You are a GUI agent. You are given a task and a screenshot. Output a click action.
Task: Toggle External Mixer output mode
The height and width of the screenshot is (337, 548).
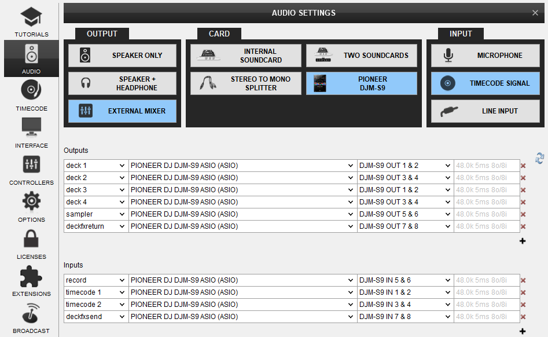coord(122,111)
